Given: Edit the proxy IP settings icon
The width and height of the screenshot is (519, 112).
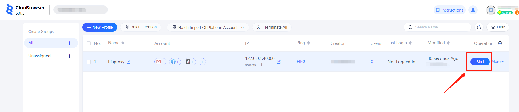Looking at the screenshot, I should 279,62.
